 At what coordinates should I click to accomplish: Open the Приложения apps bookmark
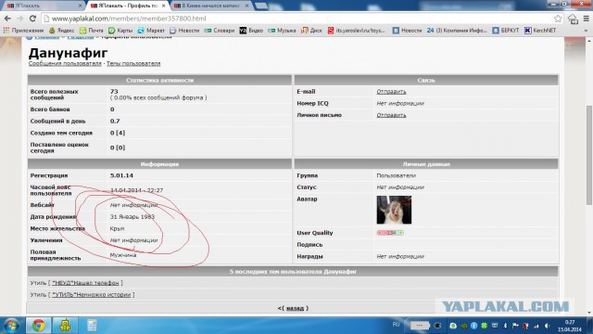(23, 31)
